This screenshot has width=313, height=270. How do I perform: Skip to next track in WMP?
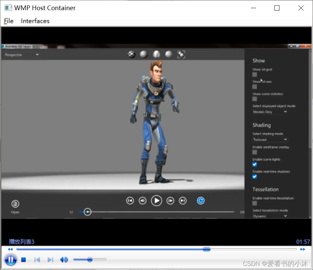pos(50,259)
